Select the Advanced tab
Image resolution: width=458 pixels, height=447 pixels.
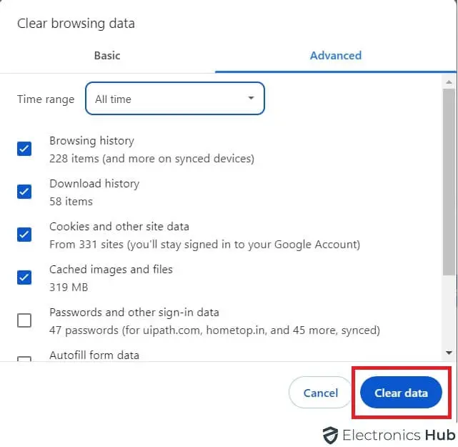point(336,56)
